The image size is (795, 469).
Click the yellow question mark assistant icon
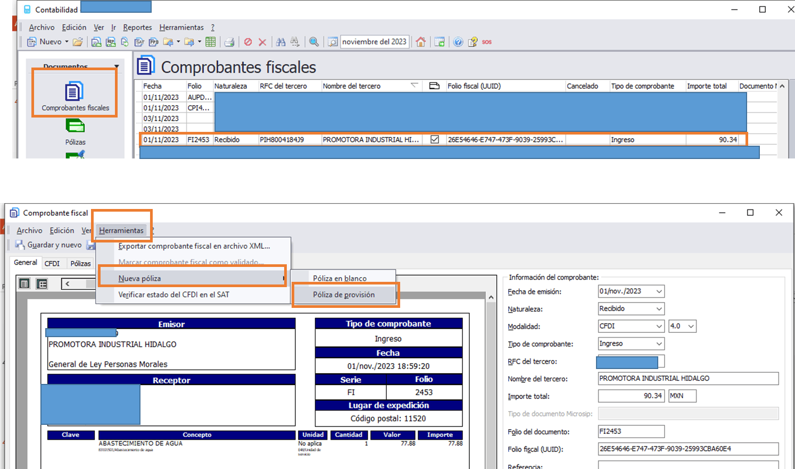click(473, 42)
